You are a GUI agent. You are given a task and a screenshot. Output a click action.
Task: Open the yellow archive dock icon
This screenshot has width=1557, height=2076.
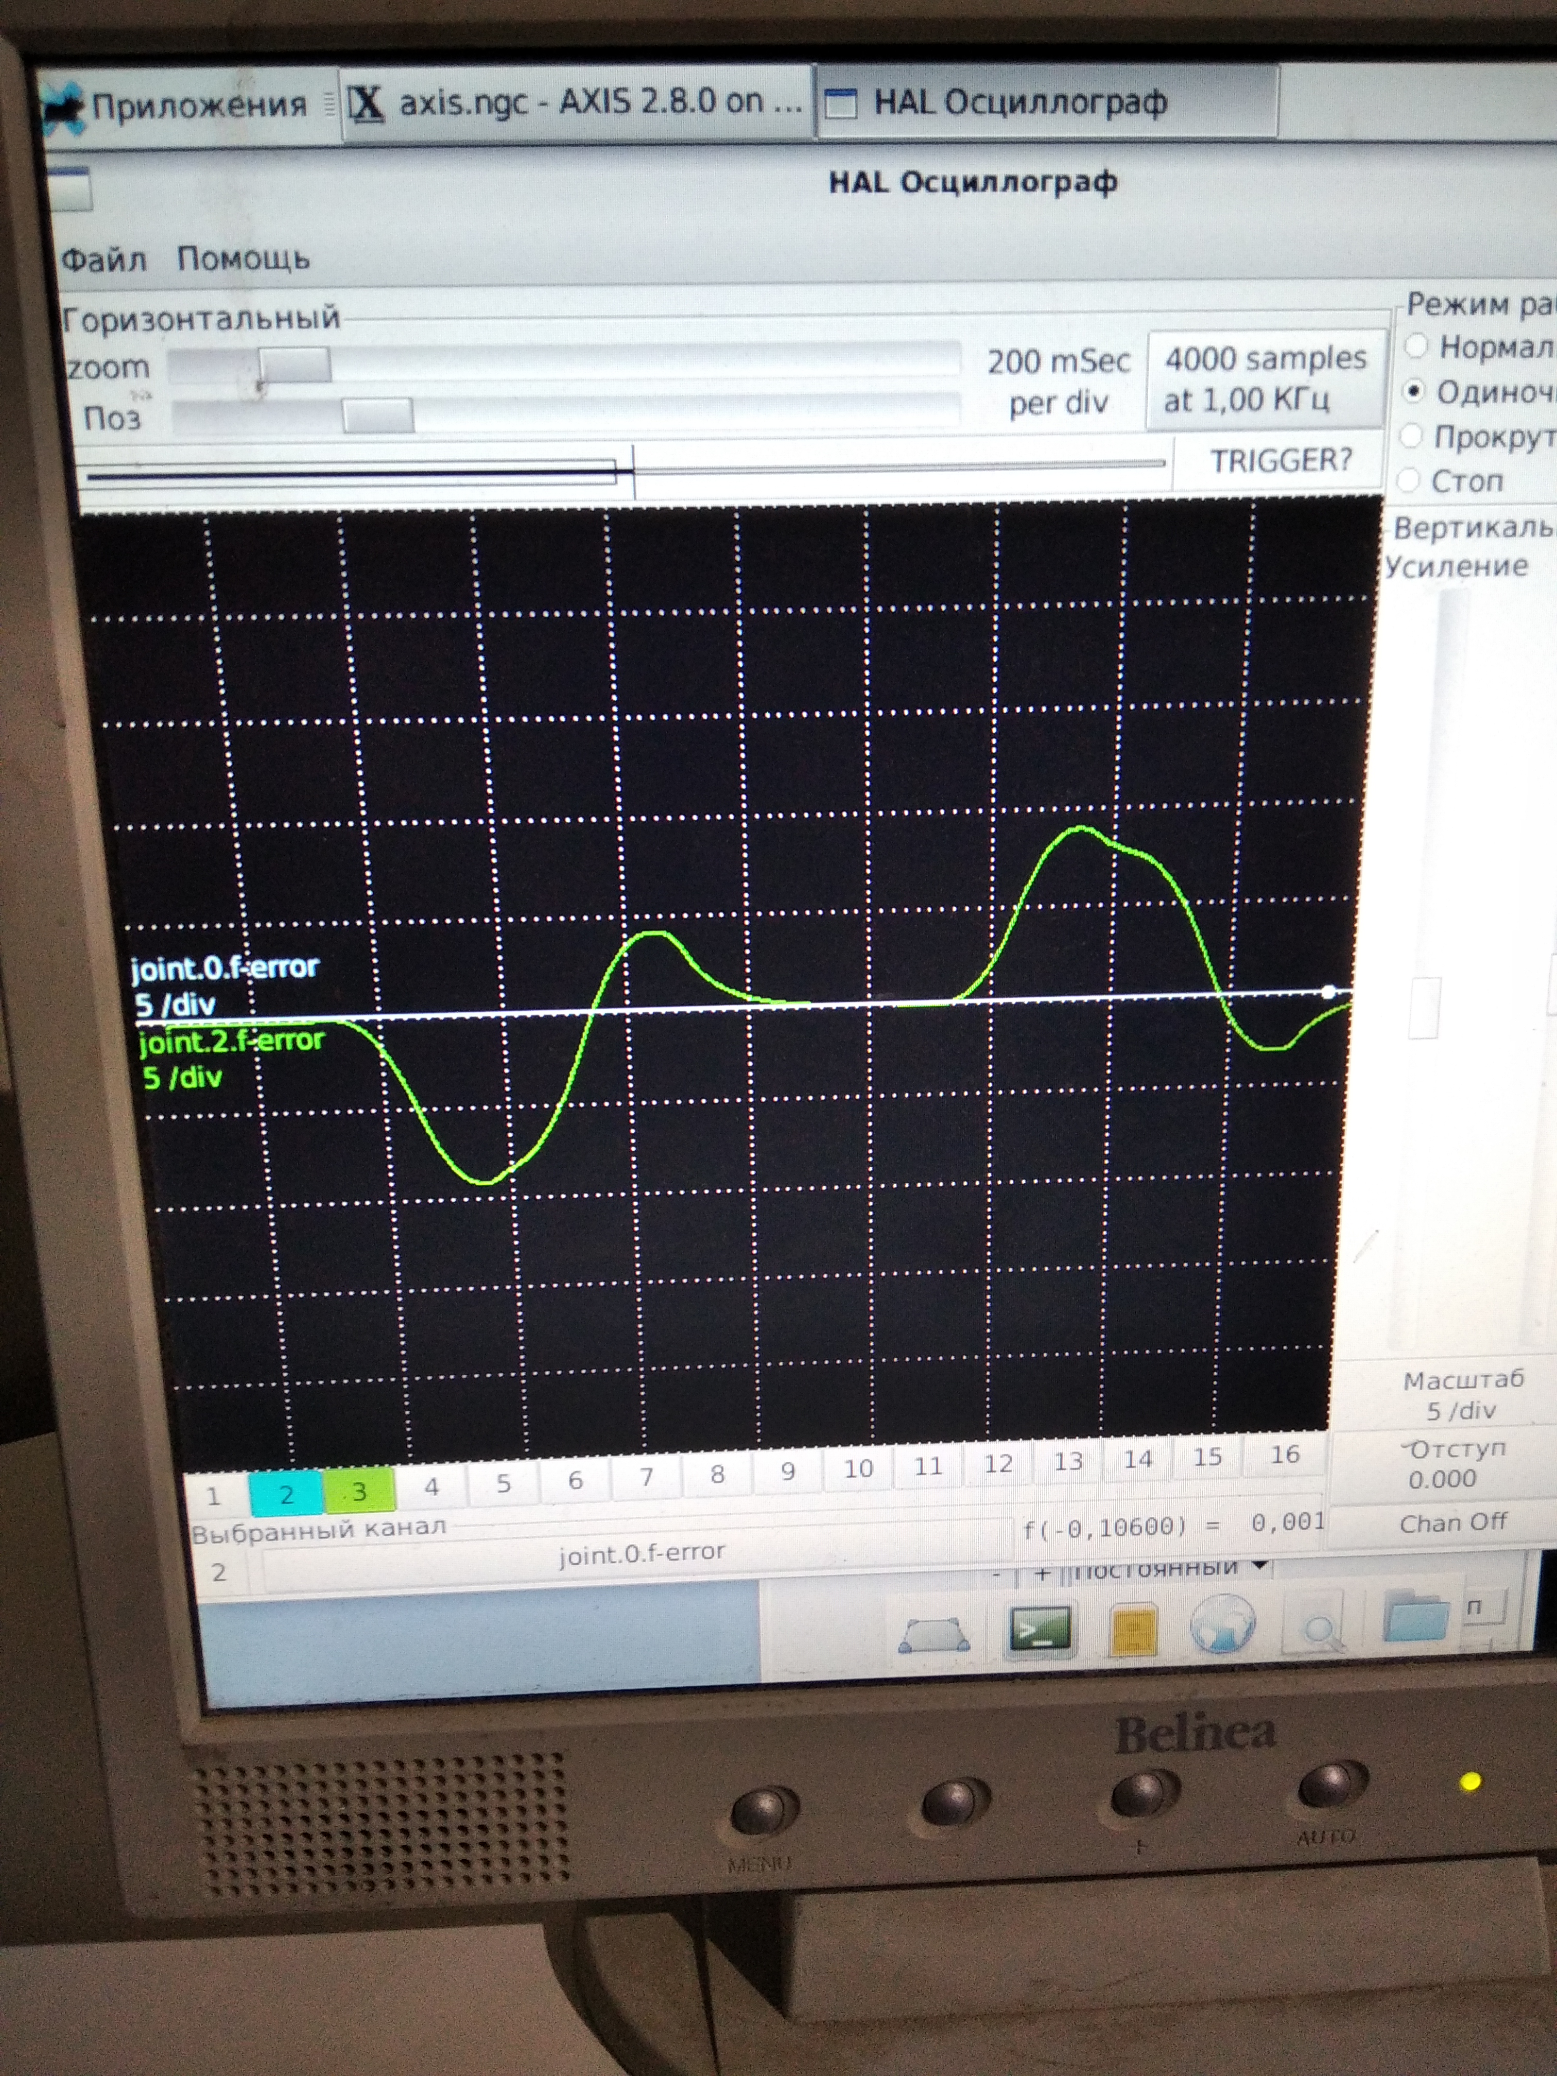(1134, 1630)
